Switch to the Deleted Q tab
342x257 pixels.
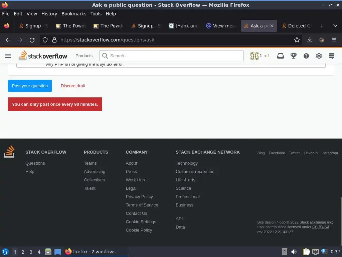(x=296, y=26)
